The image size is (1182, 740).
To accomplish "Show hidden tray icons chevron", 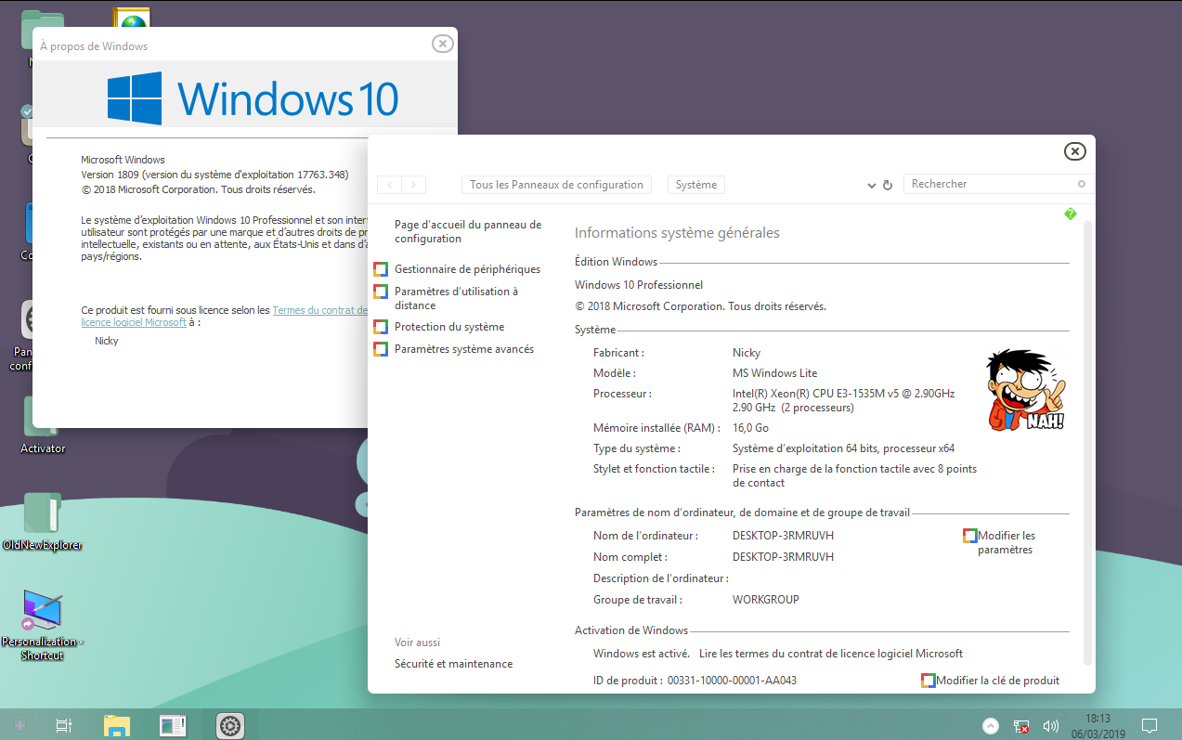I will pyautogui.click(x=991, y=726).
